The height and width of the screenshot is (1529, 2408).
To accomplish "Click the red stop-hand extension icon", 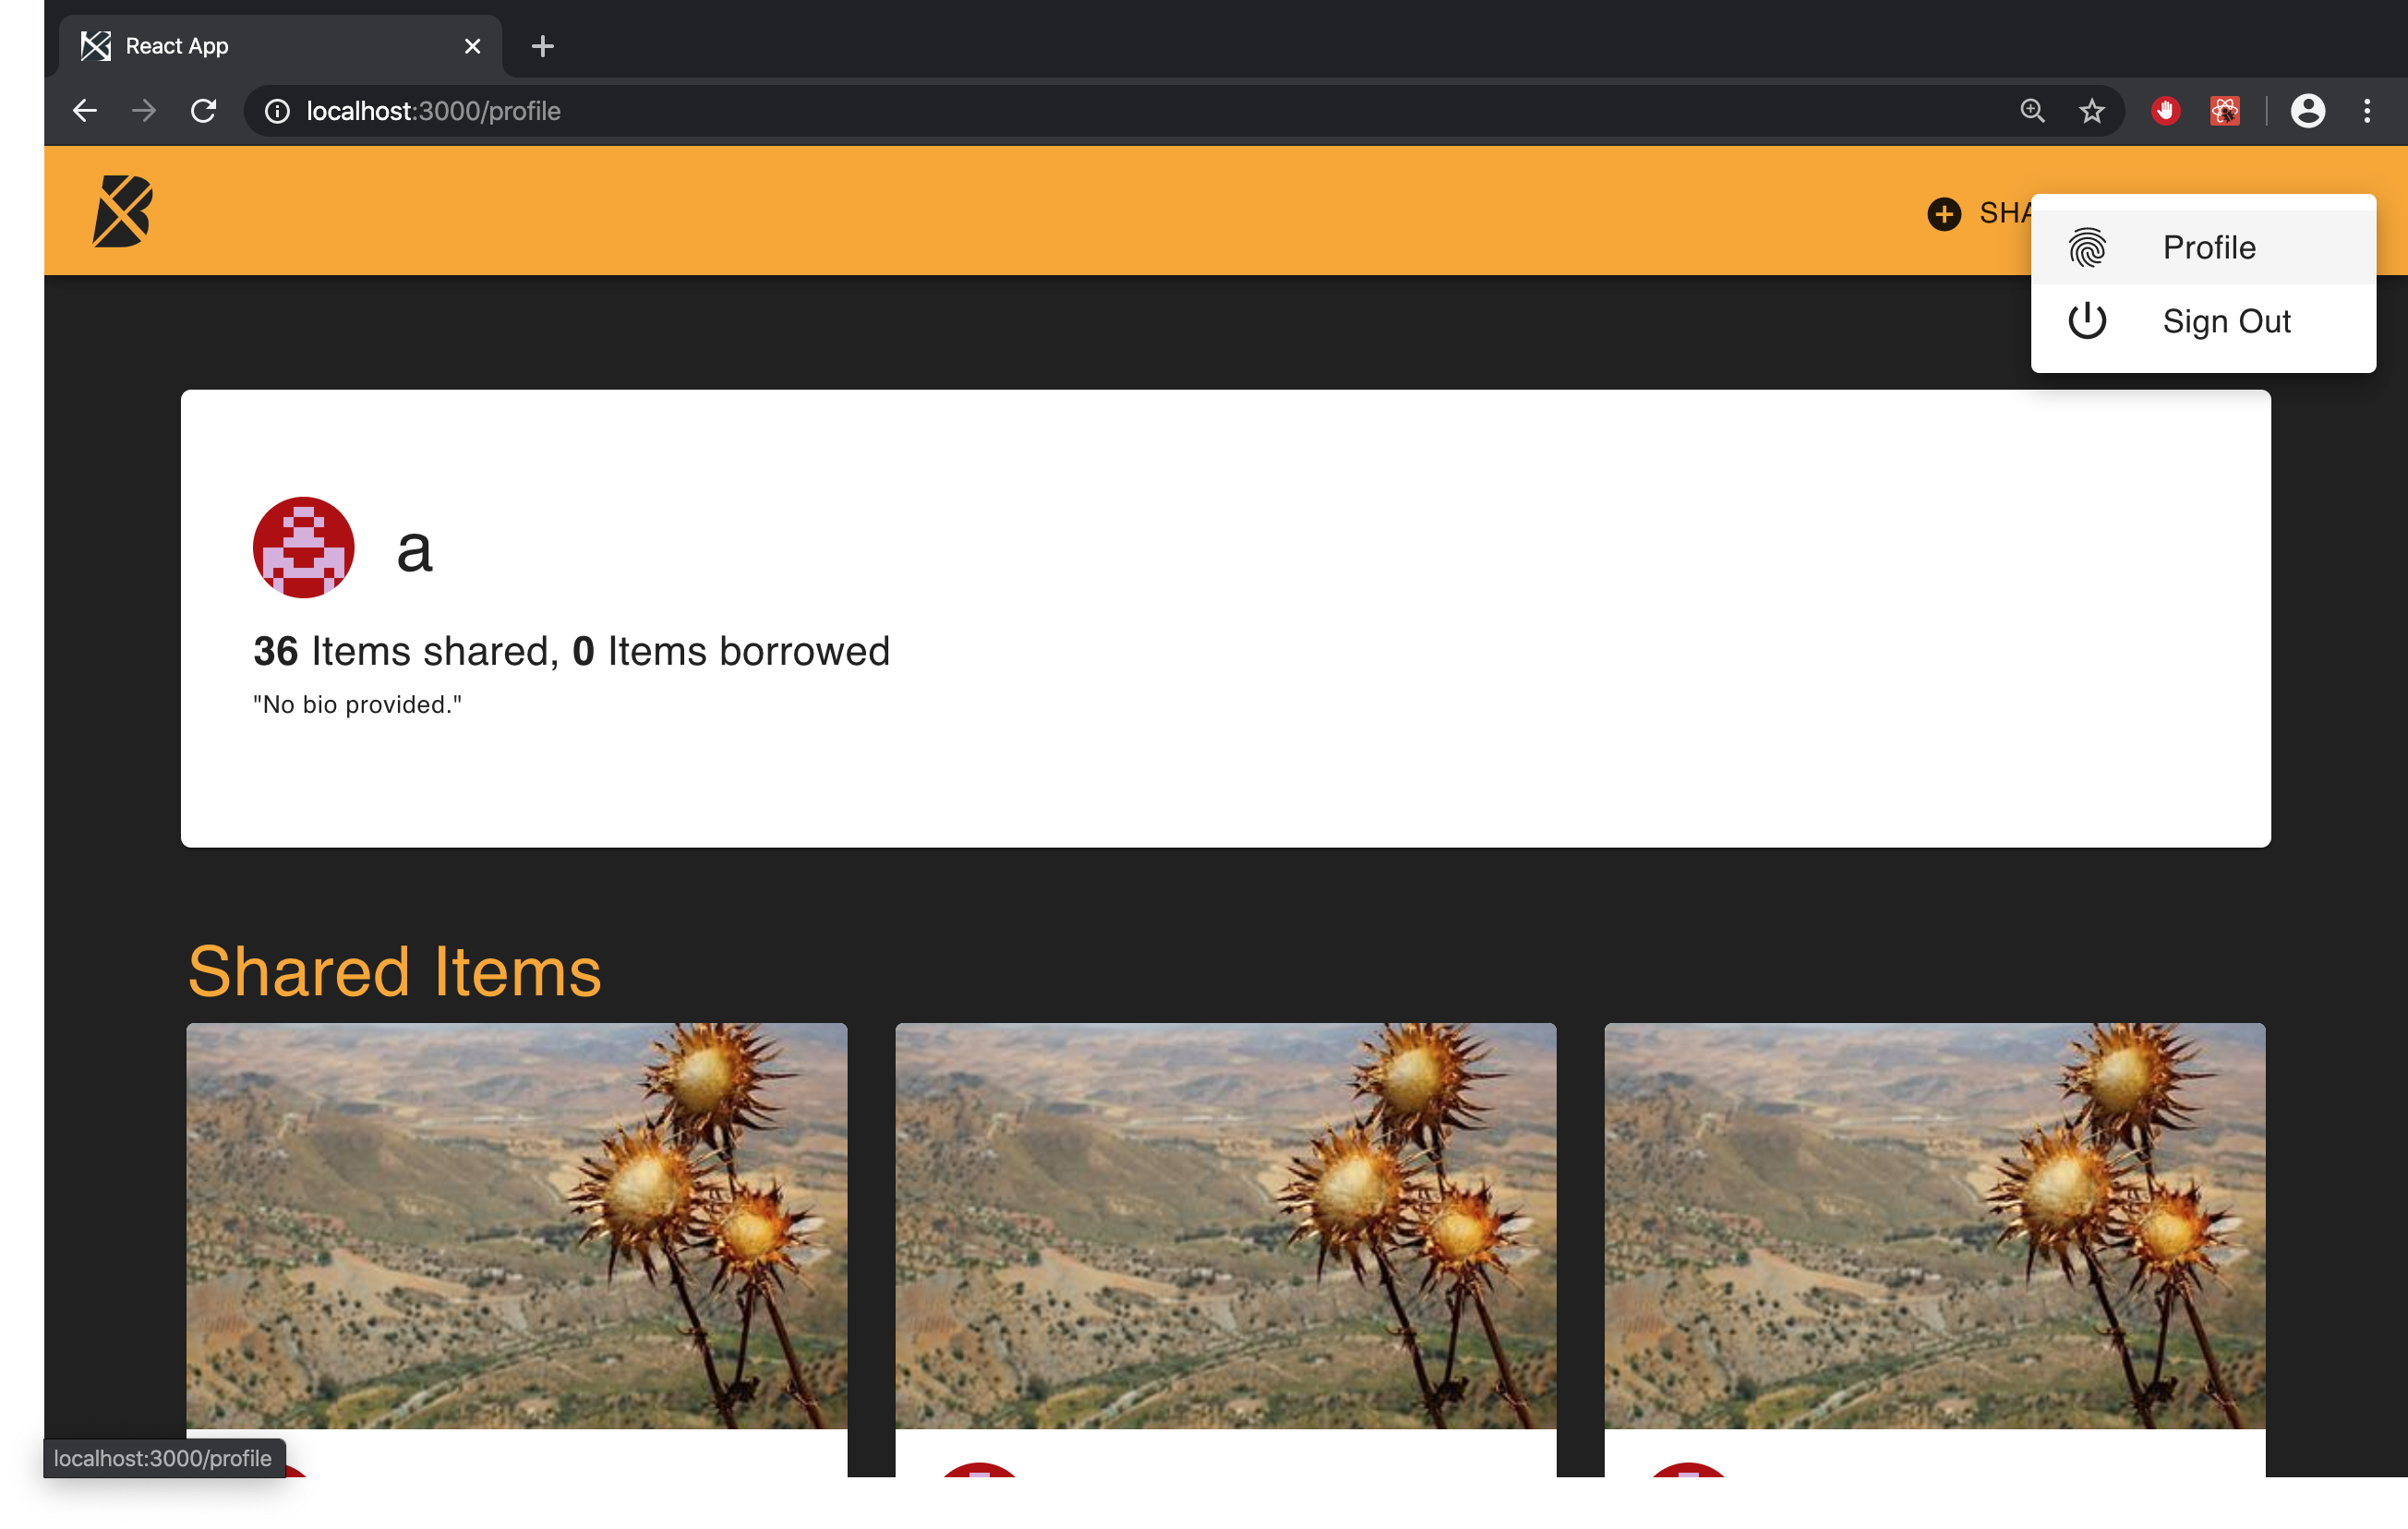I will pyautogui.click(x=2165, y=111).
